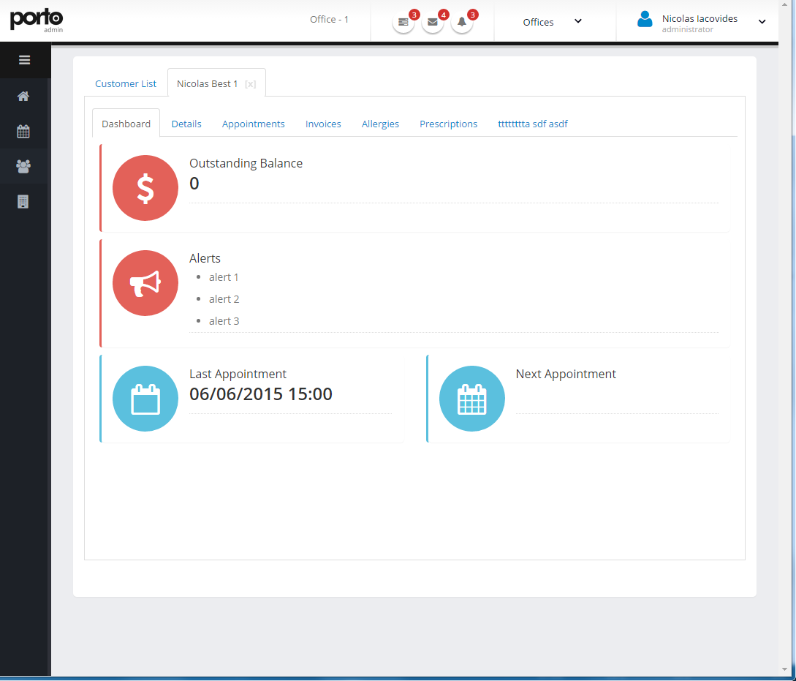Click the Next Appointment calendar grid icon
The height and width of the screenshot is (681, 796).
(x=472, y=399)
